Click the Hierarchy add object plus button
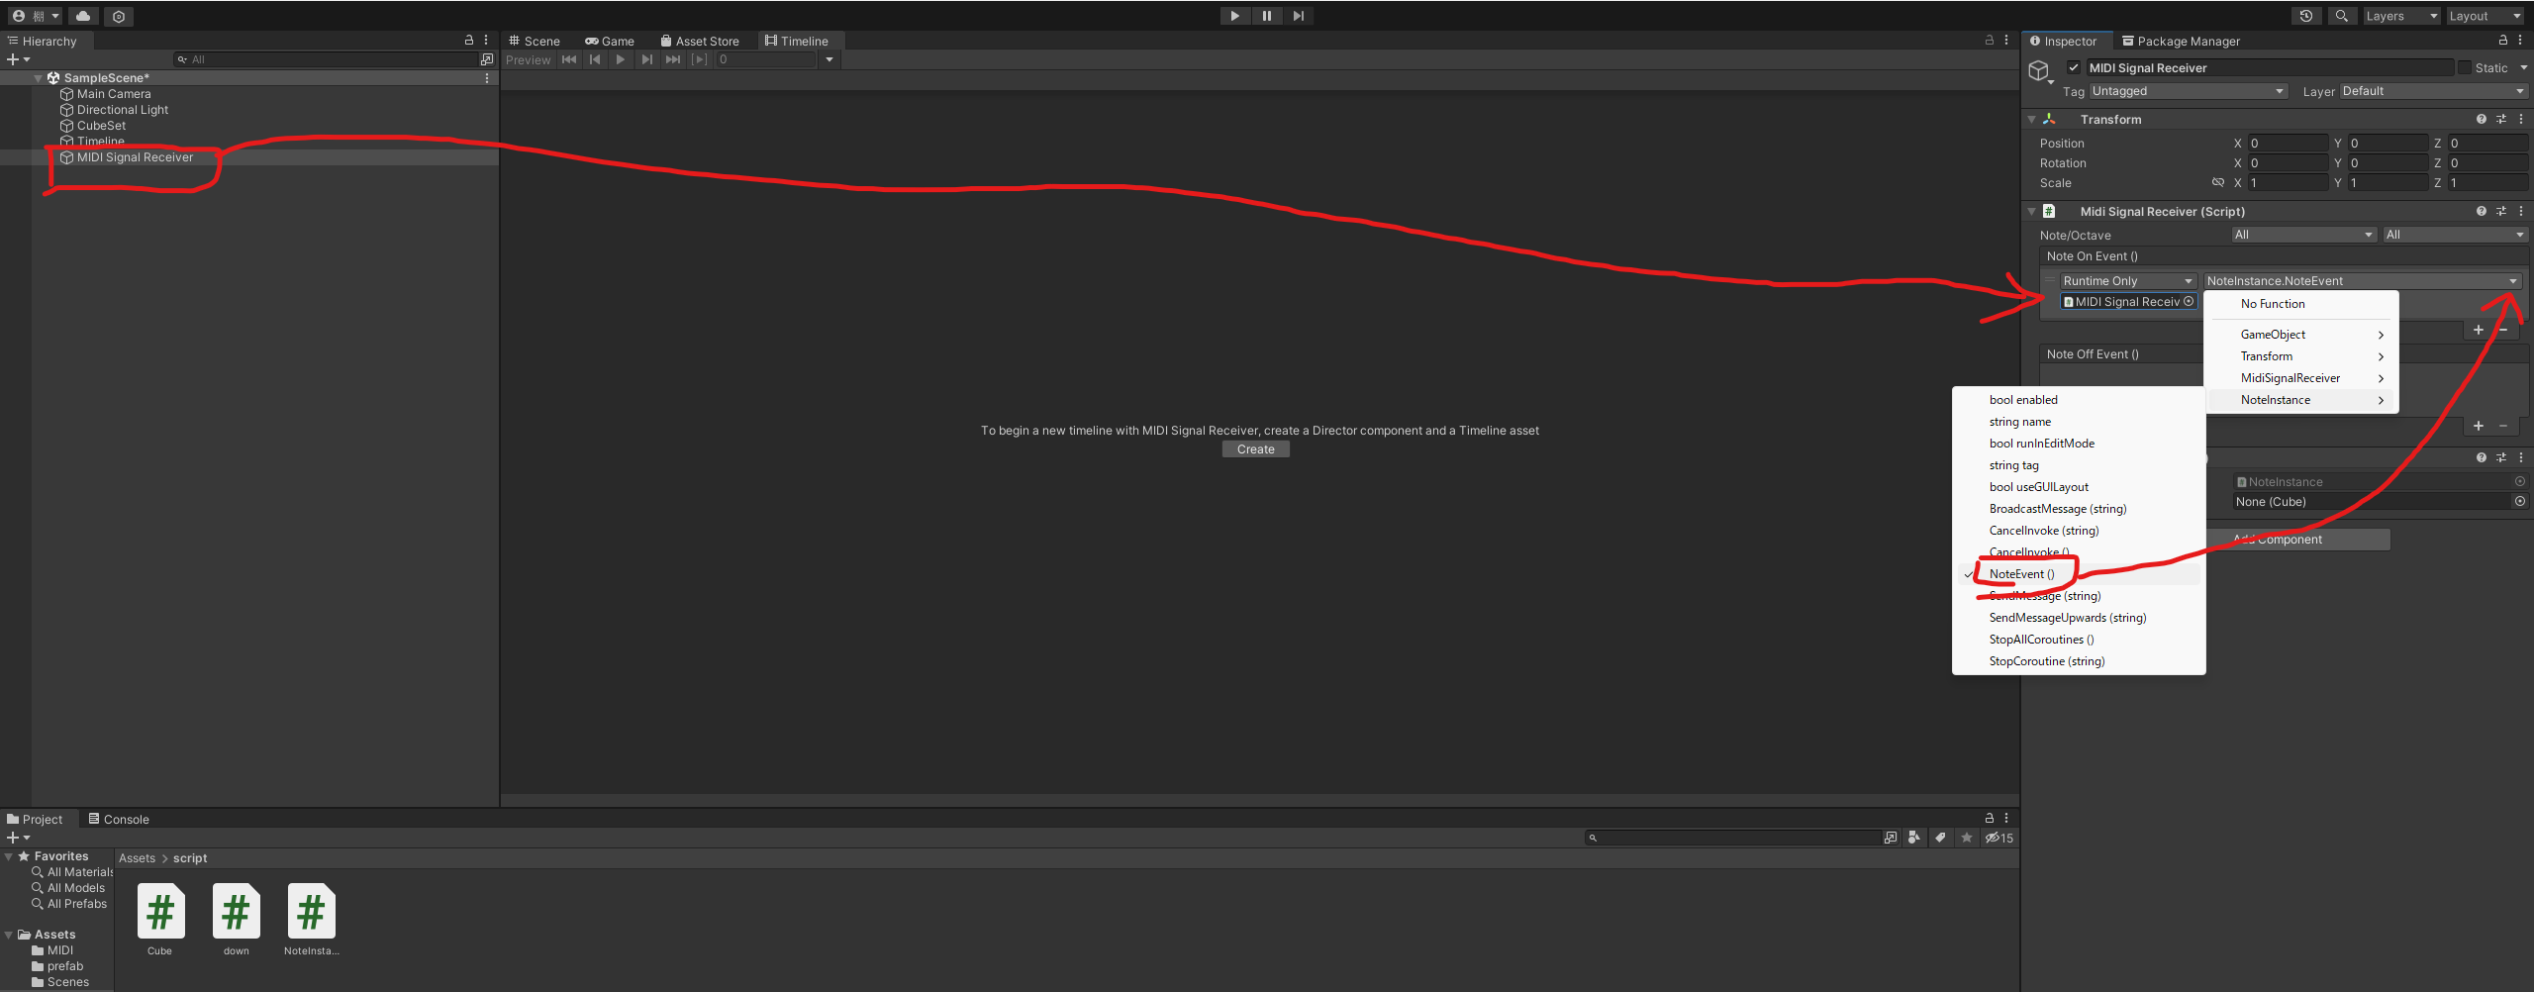 point(18,59)
